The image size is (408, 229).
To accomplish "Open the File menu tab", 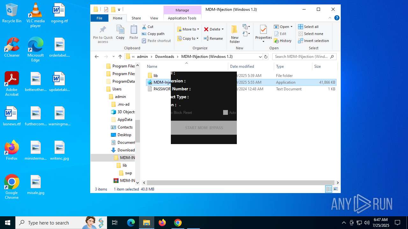I will (x=99, y=18).
